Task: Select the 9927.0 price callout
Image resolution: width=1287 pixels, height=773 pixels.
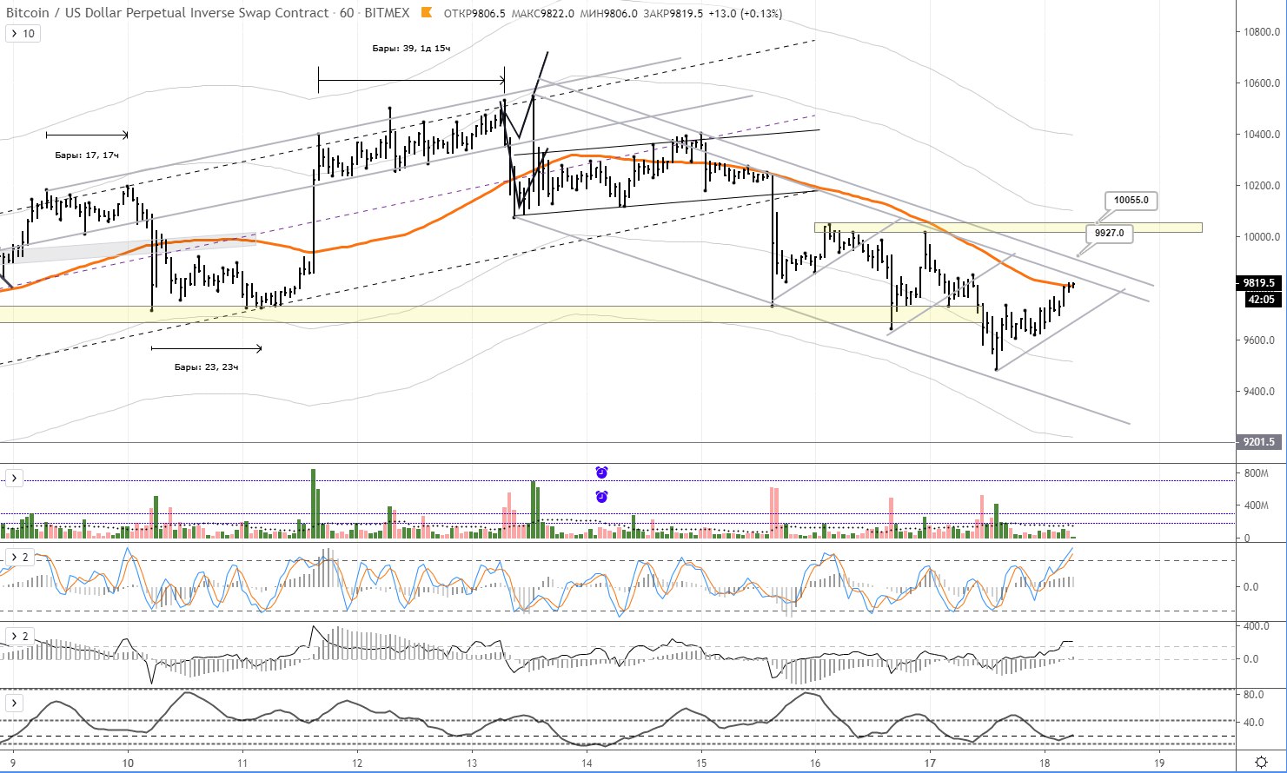Action: (1109, 233)
